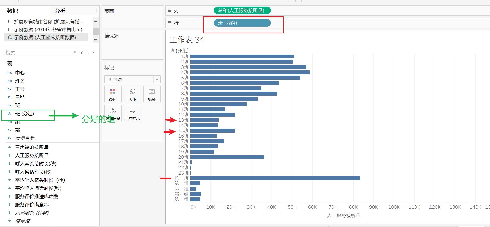Click the 筛选器 shelf area

click(x=132, y=45)
